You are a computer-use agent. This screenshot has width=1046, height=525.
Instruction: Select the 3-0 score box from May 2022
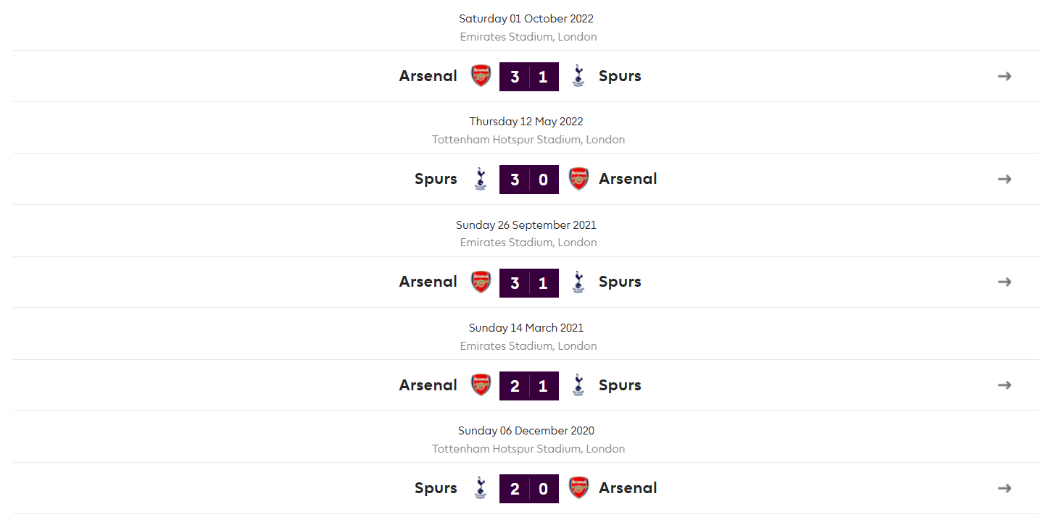[529, 180]
